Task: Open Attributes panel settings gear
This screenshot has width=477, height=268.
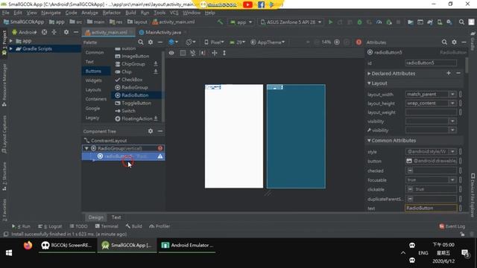Action: click(x=454, y=42)
